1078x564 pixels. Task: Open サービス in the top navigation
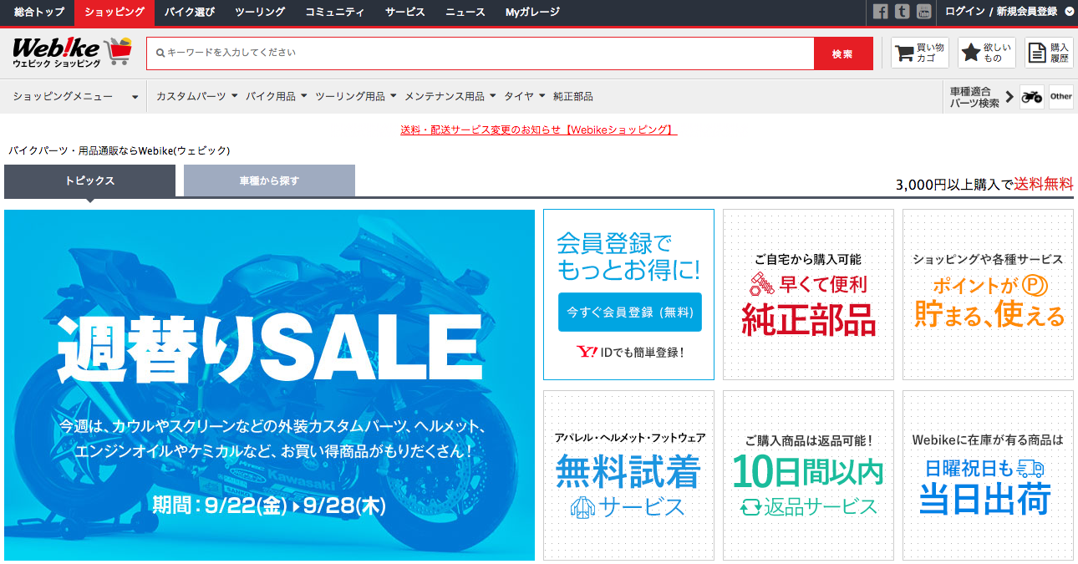point(405,12)
